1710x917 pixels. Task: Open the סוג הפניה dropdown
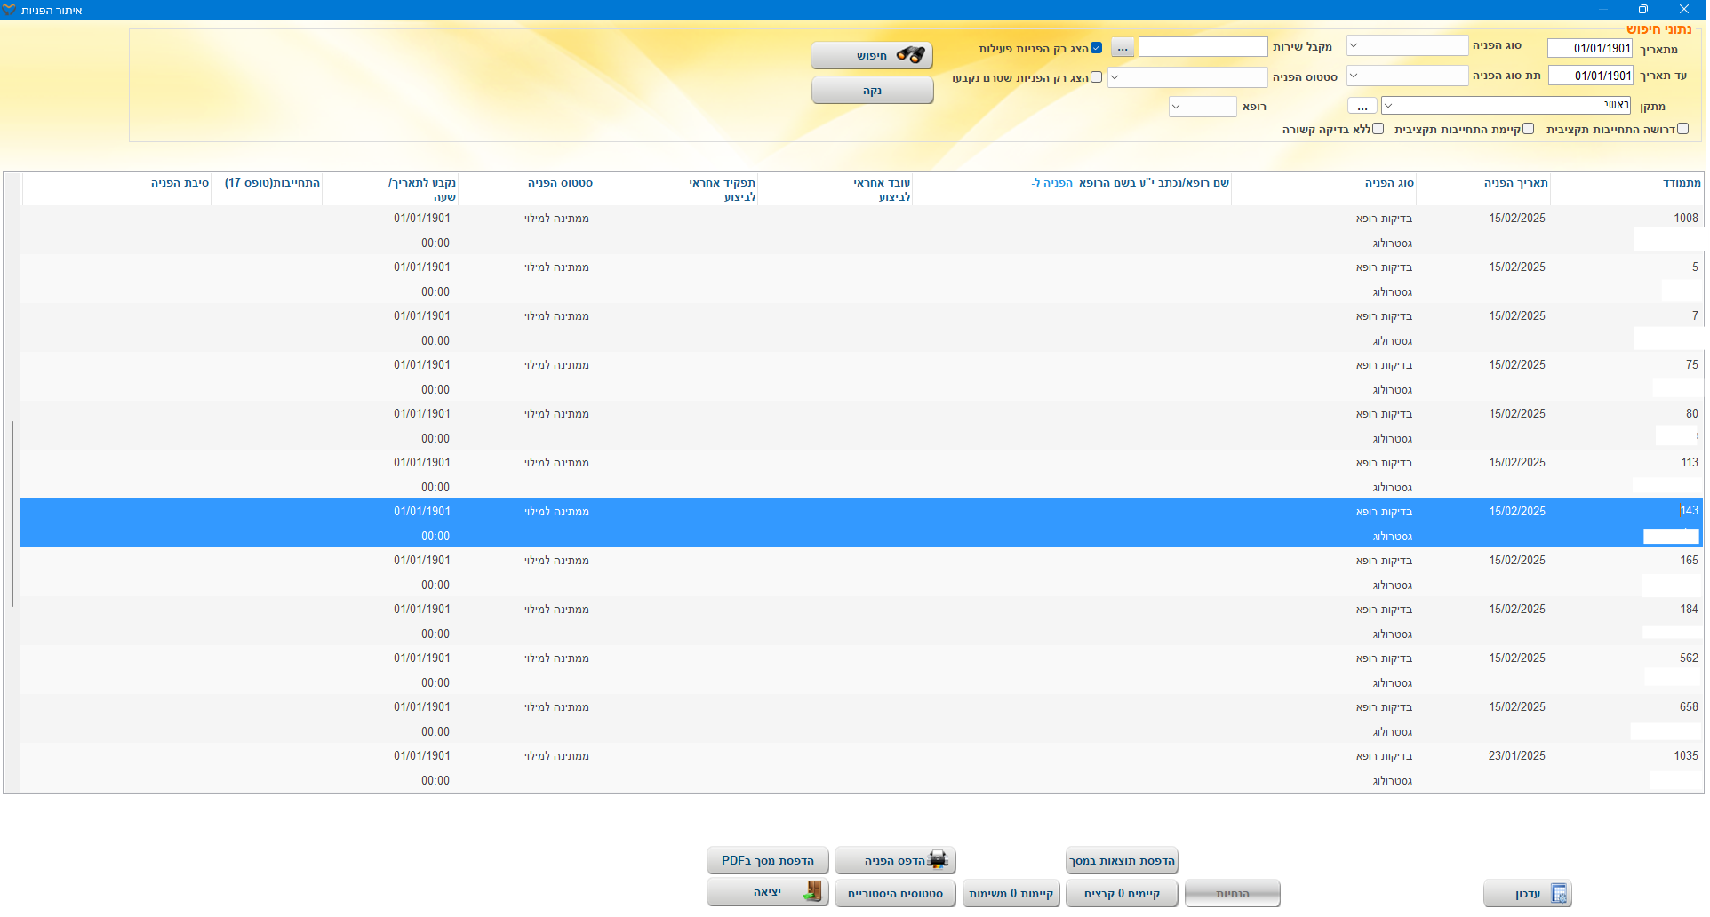click(1407, 45)
